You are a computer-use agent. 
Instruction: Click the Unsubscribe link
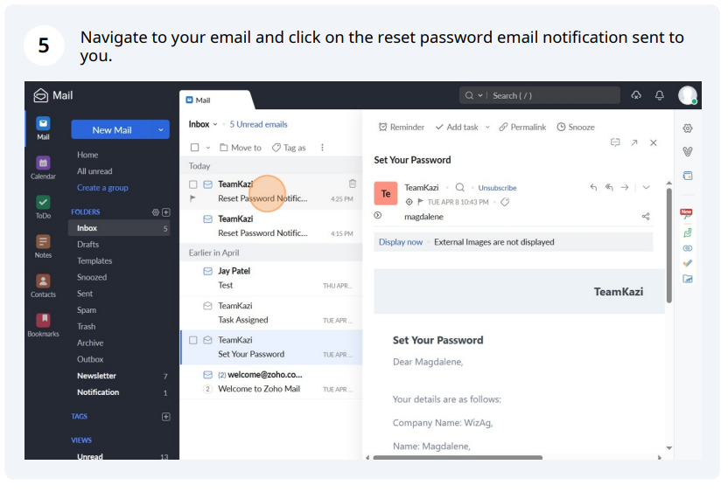[497, 188]
